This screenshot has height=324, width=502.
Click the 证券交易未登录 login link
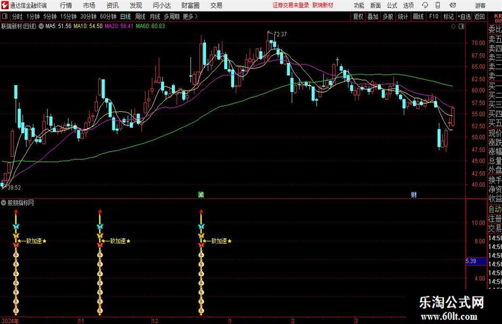[291, 5]
